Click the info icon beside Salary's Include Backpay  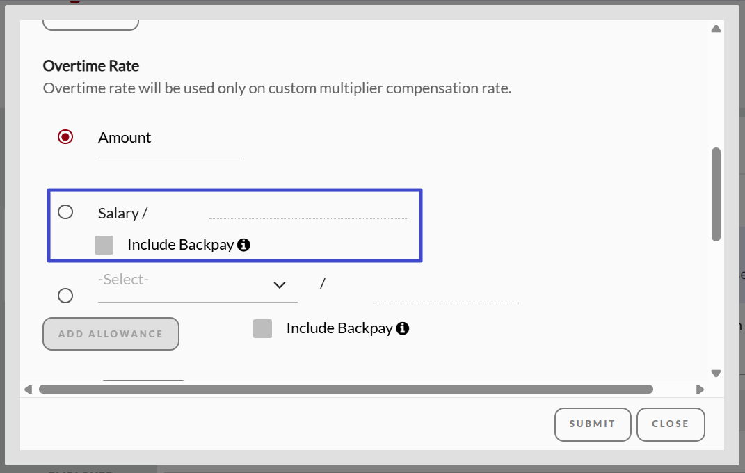(243, 245)
